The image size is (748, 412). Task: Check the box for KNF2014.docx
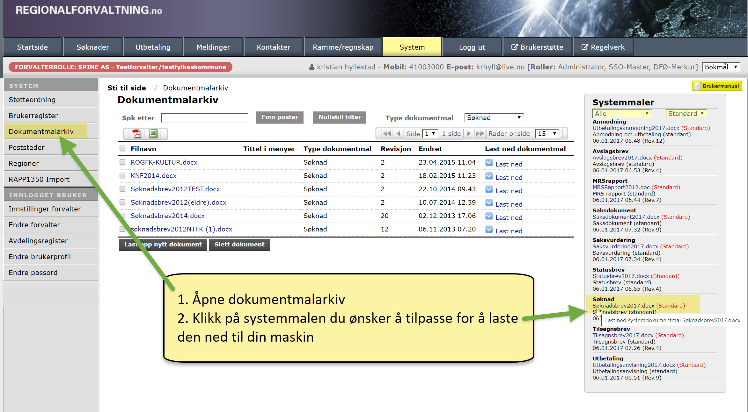(x=122, y=175)
